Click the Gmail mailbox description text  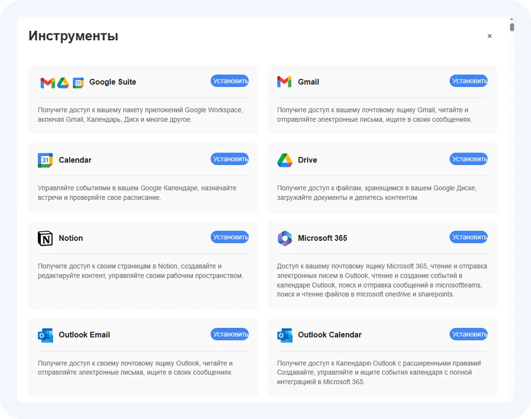tap(374, 115)
